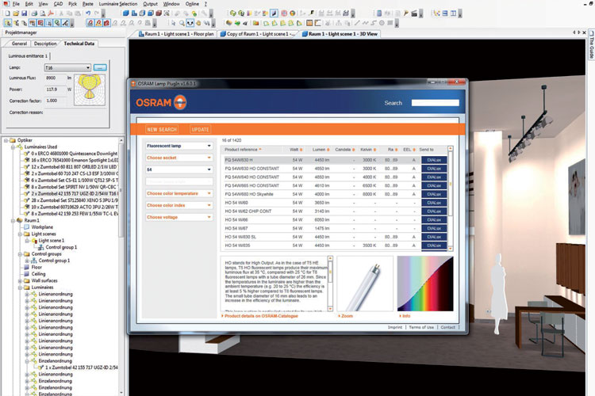Viewport: 595px width, 396px height.
Task: Click the OSRAM logo in plugin
Action: click(161, 102)
